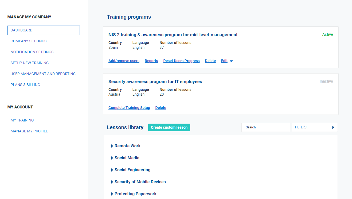This screenshot has height=199, width=352.
Task: View Reports for the NIS 2 program
Action: [x=151, y=61]
